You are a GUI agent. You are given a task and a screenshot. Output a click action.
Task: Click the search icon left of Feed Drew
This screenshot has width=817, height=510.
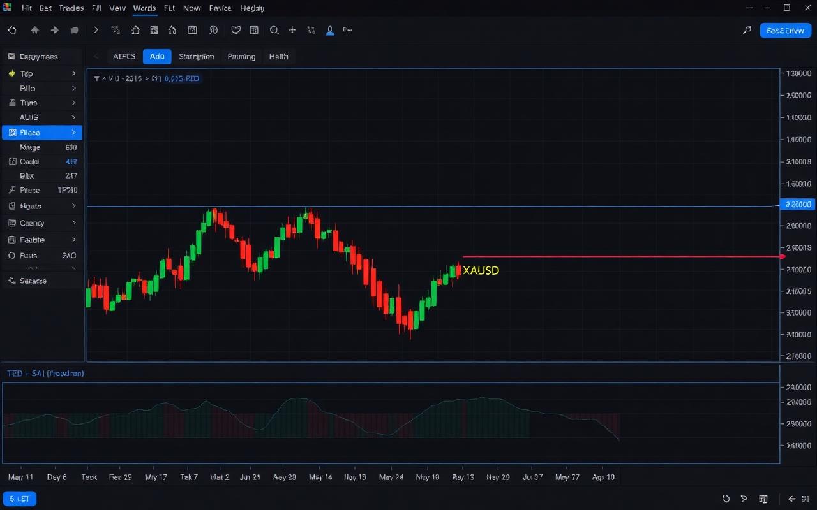pos(747,30)
